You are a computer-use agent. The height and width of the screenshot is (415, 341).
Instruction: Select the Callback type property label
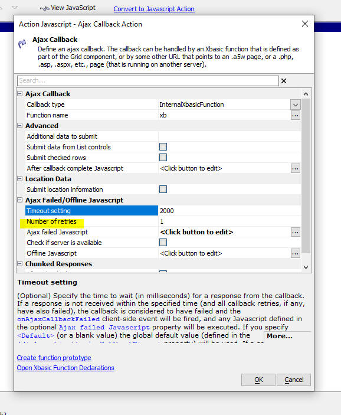[x=45, y=104]
